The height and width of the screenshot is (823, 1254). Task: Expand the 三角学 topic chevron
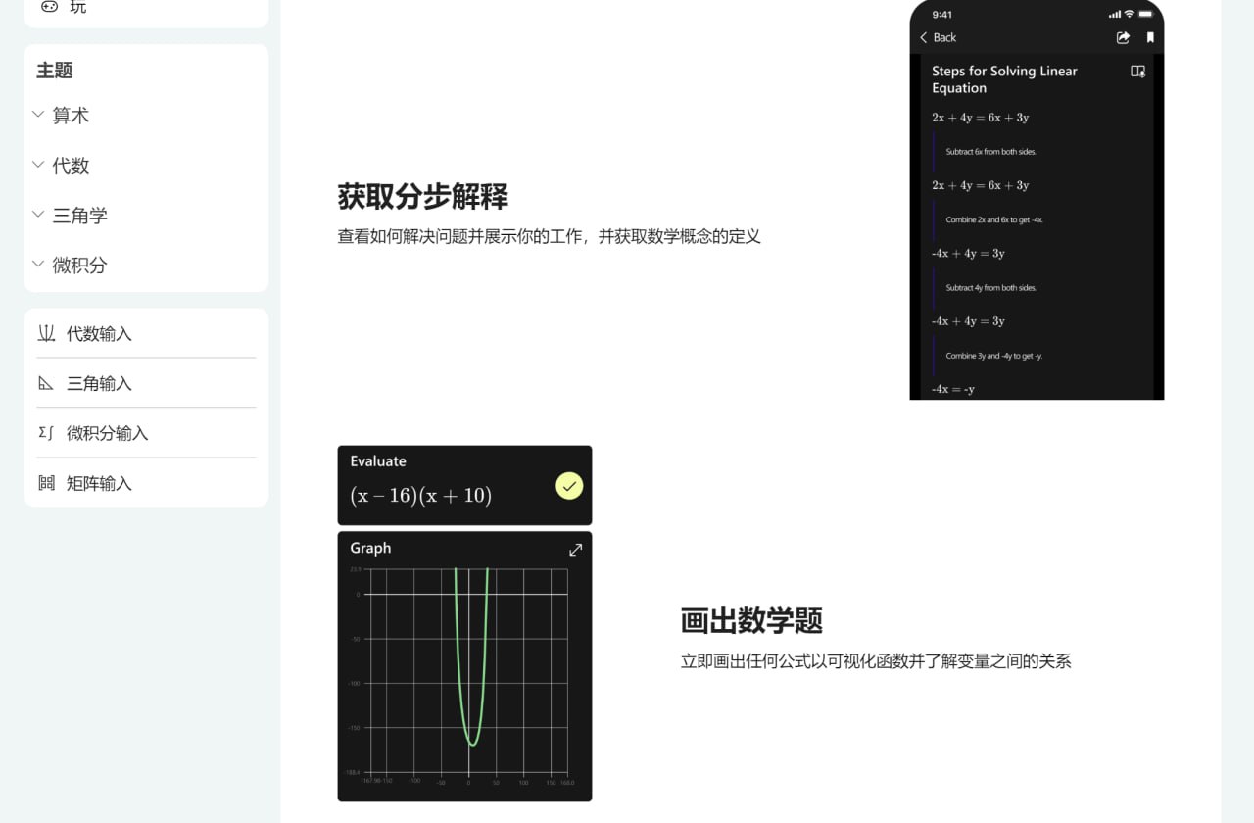pos(38,215)
